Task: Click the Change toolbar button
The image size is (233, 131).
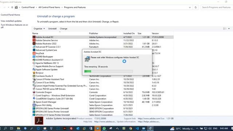Action: [x=63, y=28]
